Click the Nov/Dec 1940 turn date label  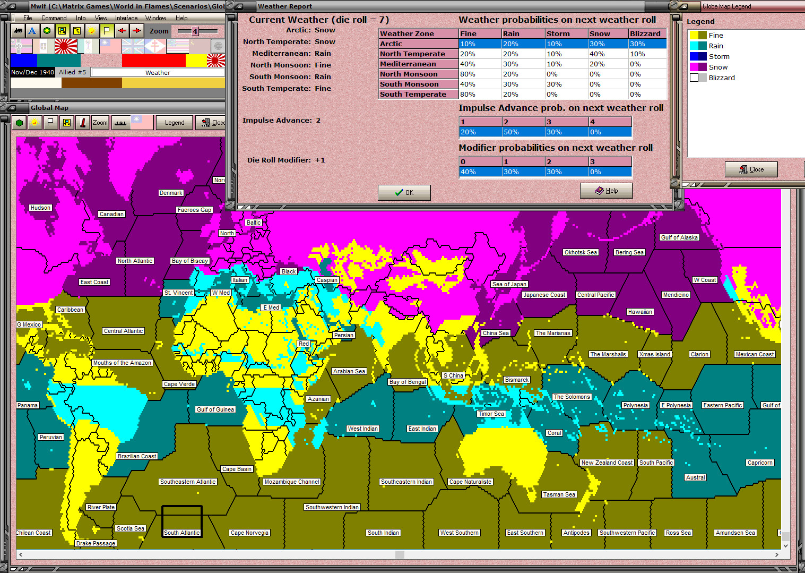pyautogui.click(x=32, y=72)
